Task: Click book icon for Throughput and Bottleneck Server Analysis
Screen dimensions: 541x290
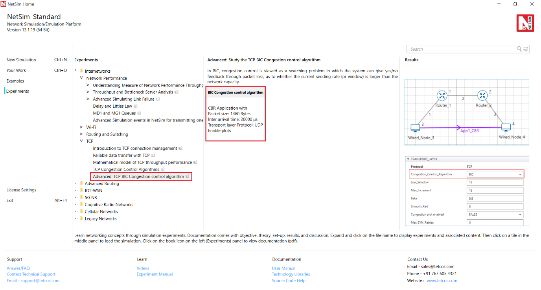Action: point(177,92)
